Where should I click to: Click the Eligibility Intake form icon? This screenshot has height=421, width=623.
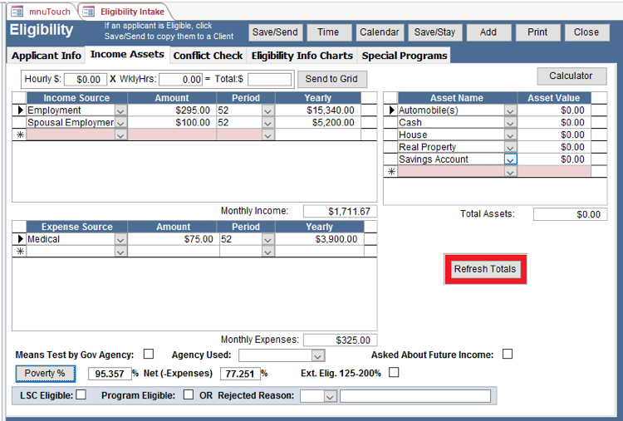tap(89, 12)
